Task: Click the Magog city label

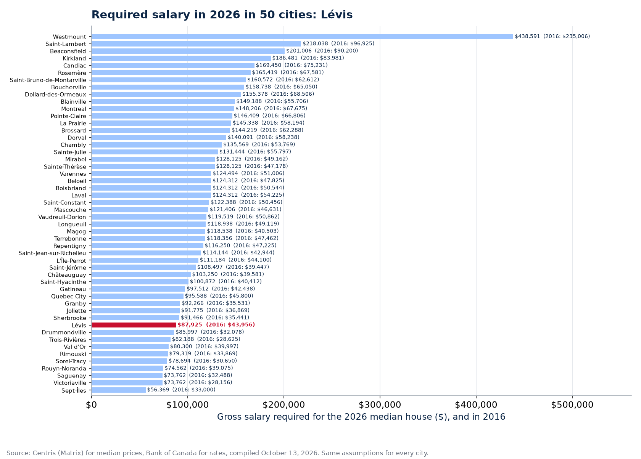Action: [x=76, y=231]
